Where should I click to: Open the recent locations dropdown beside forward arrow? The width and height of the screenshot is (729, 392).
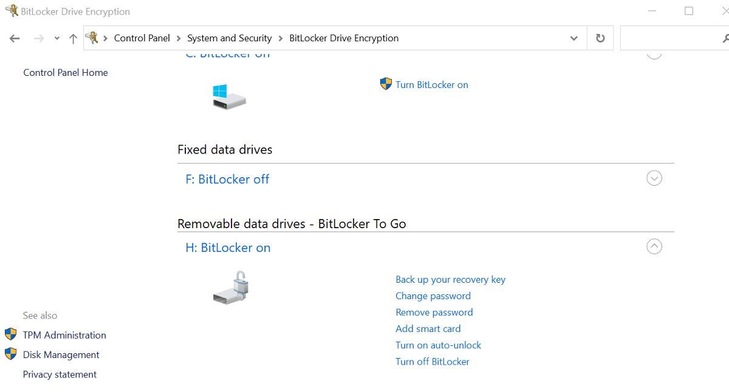tap(56, 38)
